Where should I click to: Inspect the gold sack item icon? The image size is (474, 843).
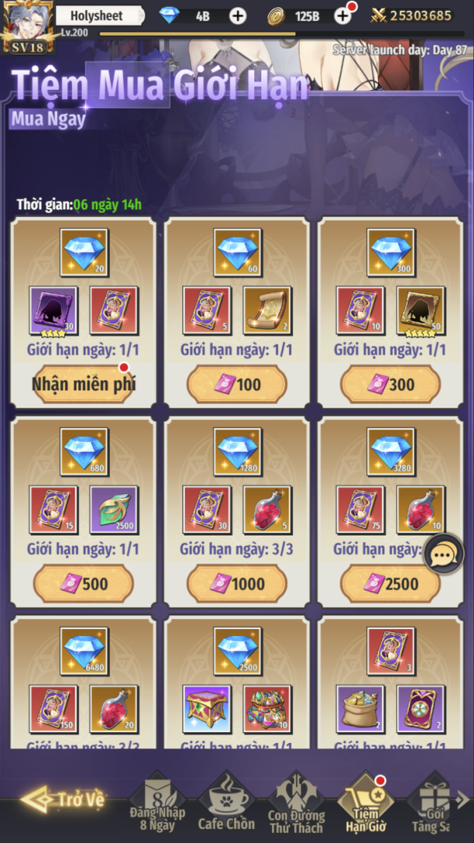361,709
